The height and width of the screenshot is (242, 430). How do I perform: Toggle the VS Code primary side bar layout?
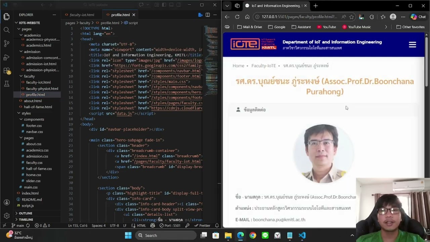coord(164,5)
